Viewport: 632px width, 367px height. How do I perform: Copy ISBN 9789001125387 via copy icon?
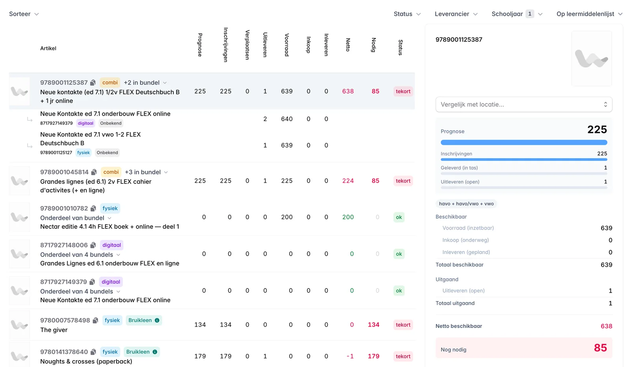click(x=93, y=82)
